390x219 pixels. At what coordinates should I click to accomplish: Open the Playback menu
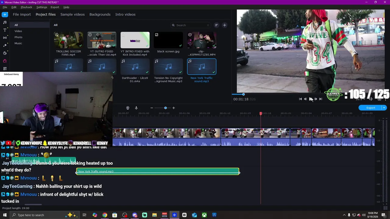27,7
